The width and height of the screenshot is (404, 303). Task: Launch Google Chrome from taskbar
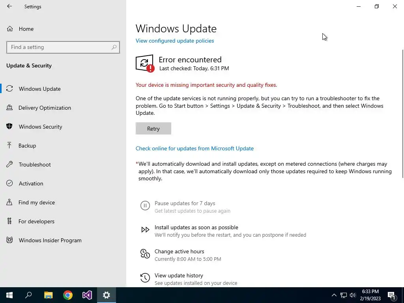pyautogui.click(x=68, y=295)
